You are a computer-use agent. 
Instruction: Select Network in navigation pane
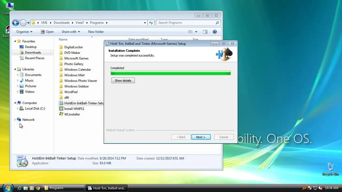point(28,120)
